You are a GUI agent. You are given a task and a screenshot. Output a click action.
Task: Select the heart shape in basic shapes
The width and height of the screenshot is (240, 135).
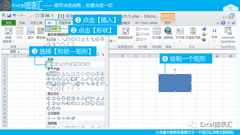click(x=83, y=84)
